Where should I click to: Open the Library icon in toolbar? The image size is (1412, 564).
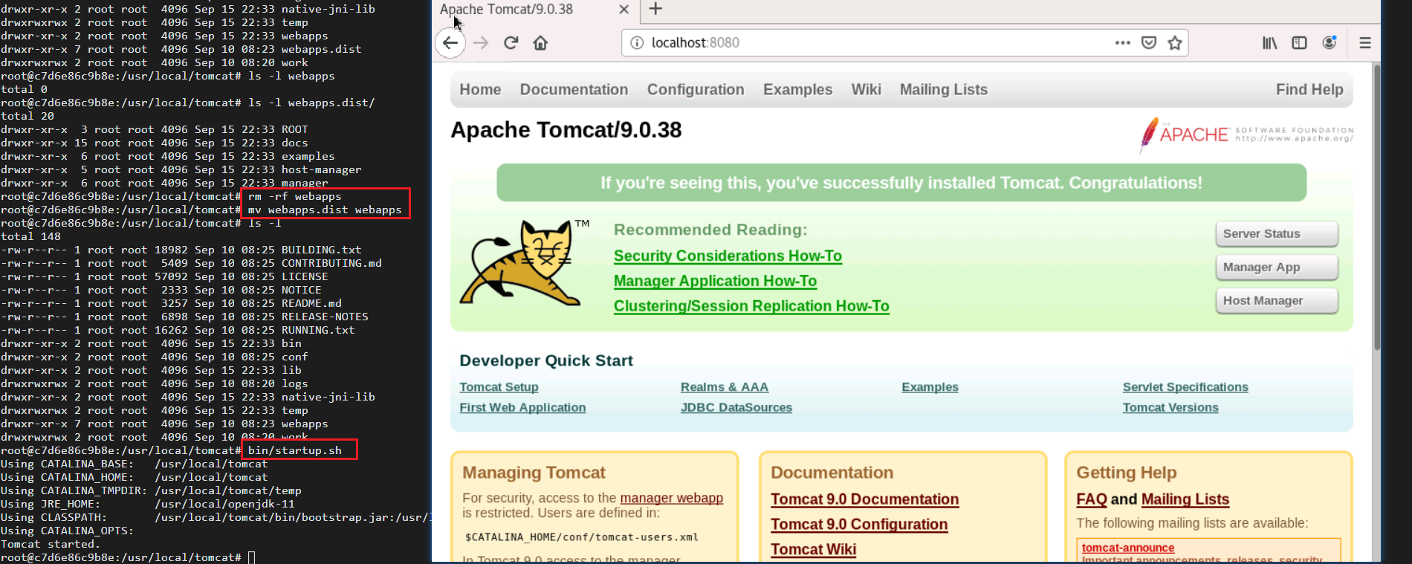pyautogui.click(x=1269, y=43)
